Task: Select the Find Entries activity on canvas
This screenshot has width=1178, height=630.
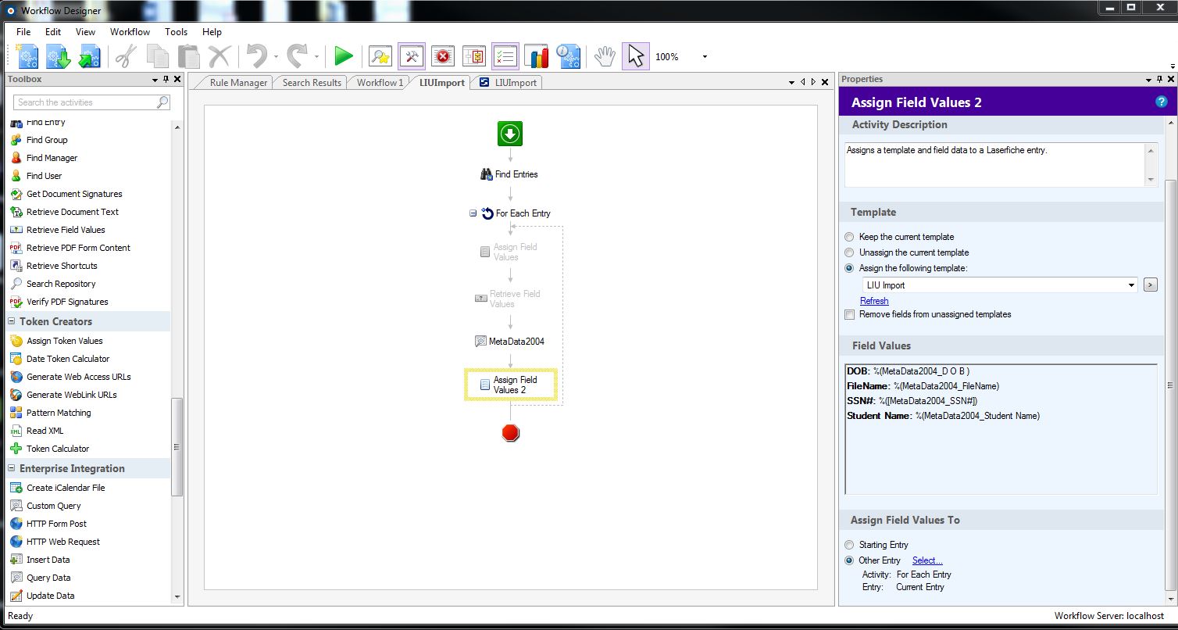Action: click(510, 174)
